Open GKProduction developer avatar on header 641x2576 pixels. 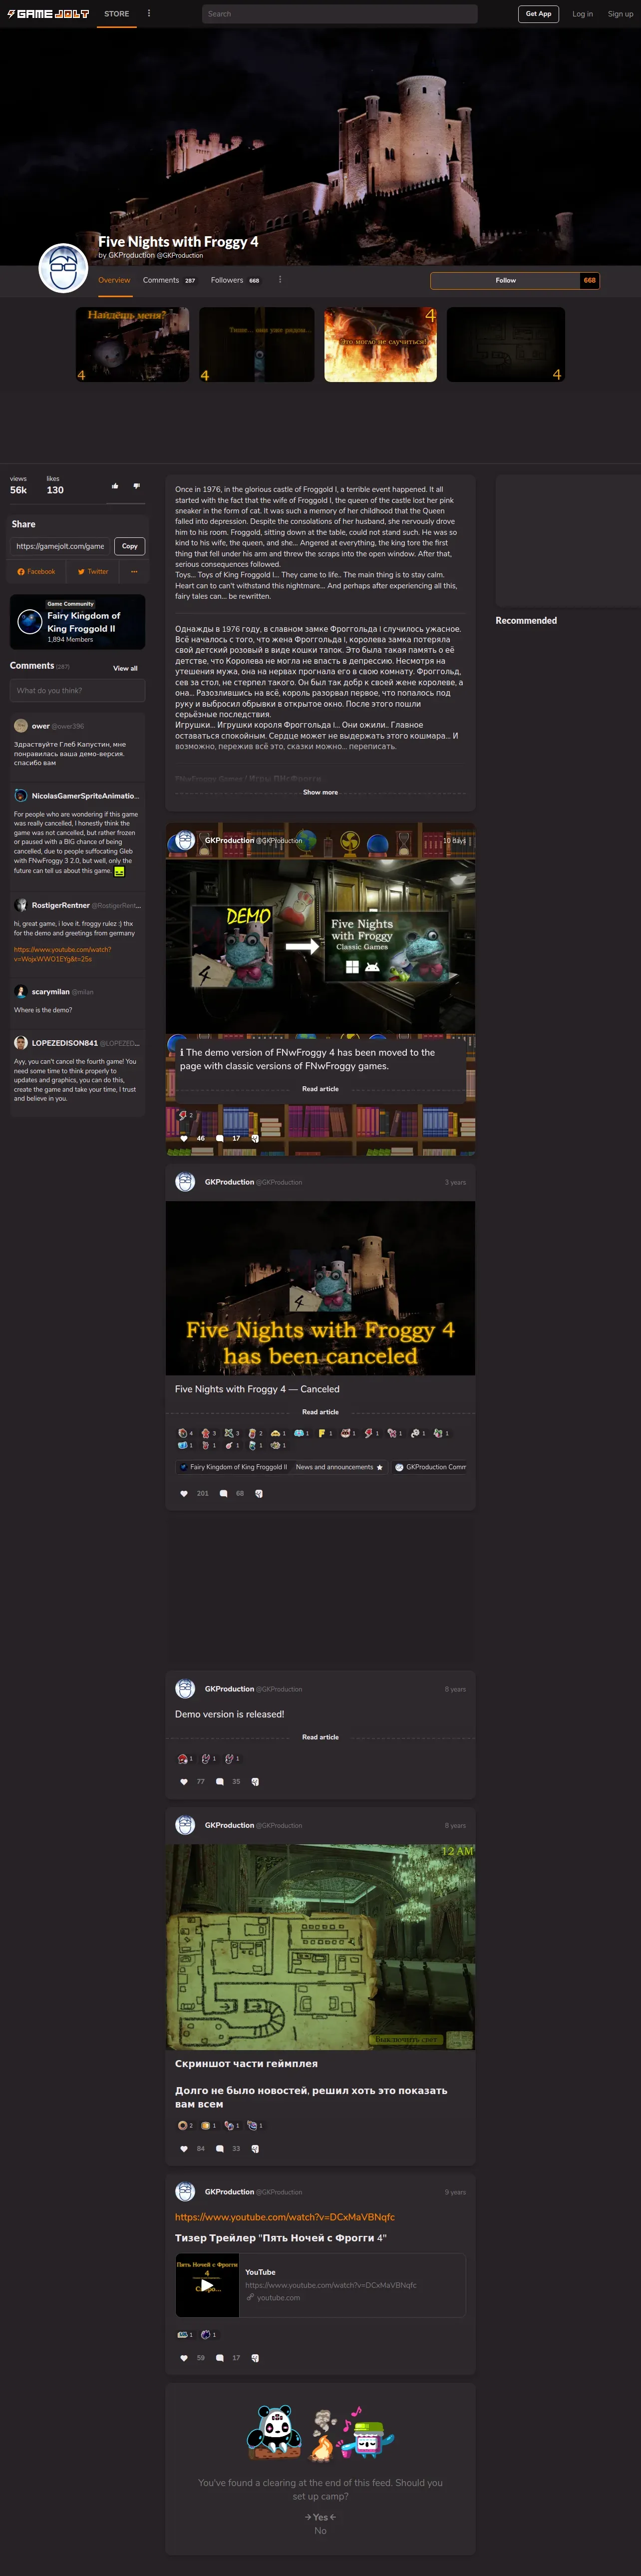(x=63, y=268)
